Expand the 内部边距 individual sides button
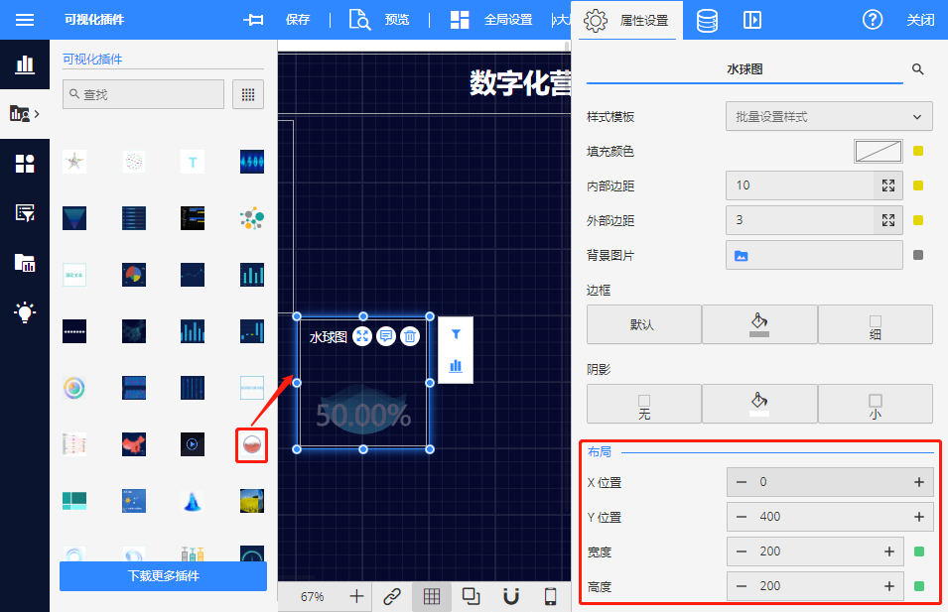The height and width of the screenshot is (612, 948). (x=888, y=185)
